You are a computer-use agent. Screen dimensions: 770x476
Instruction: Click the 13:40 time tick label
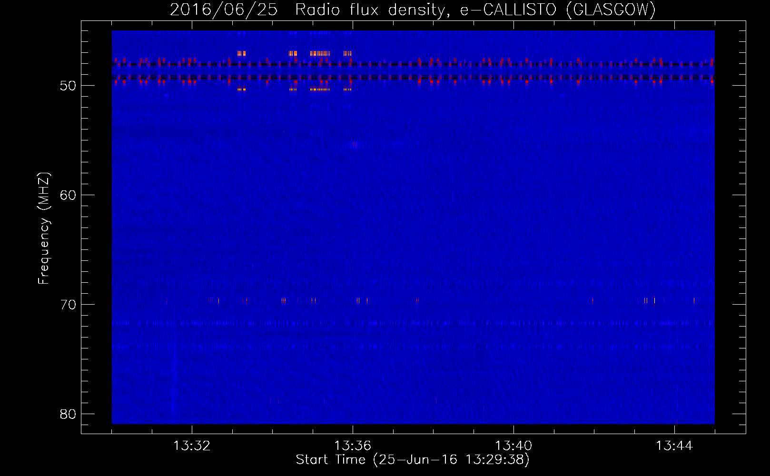pyautogui.click(x=513, y=446)
